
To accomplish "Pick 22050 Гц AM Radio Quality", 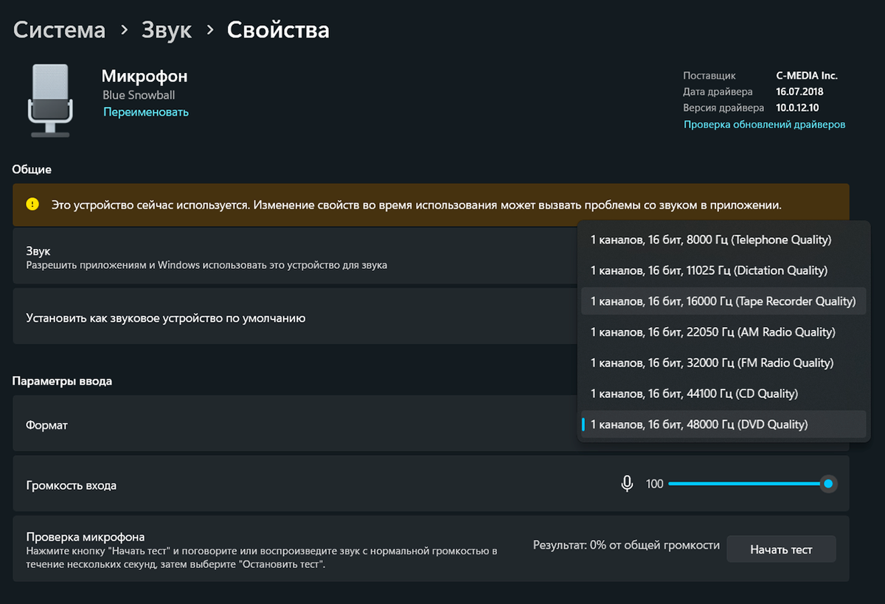I will [x=712, y=332].
